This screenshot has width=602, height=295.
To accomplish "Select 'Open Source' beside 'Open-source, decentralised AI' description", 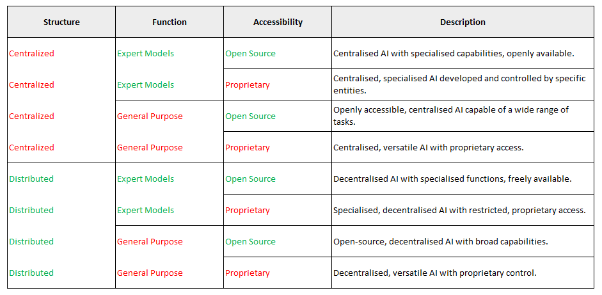I will coord(250,242).
